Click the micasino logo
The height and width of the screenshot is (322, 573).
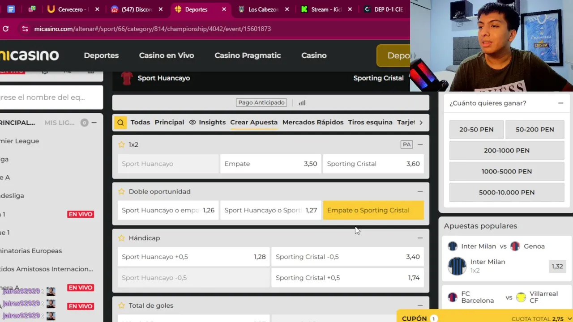point(30,55)
